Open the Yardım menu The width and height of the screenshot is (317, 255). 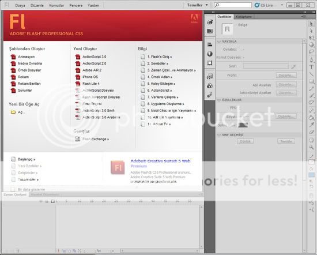click(93, 5)
